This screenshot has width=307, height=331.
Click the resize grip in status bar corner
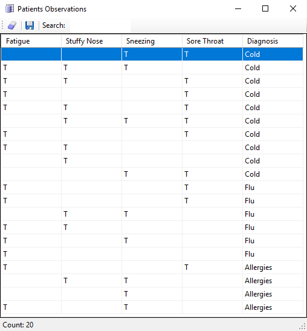pyautogui.click(x=302, y=327)
